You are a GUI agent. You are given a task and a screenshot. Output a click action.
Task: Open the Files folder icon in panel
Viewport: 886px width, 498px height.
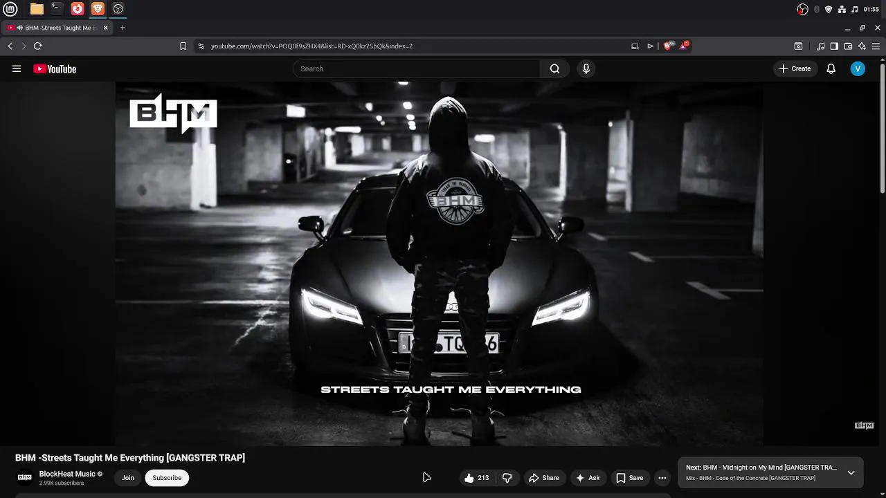point(37,9)
